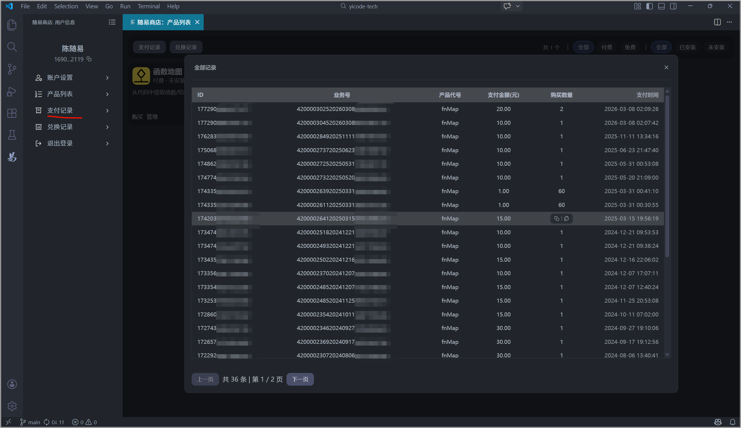Open the Copilot chat dropdown arrow
This screenshot has width=741, height=428.
[x=518, y=6]
